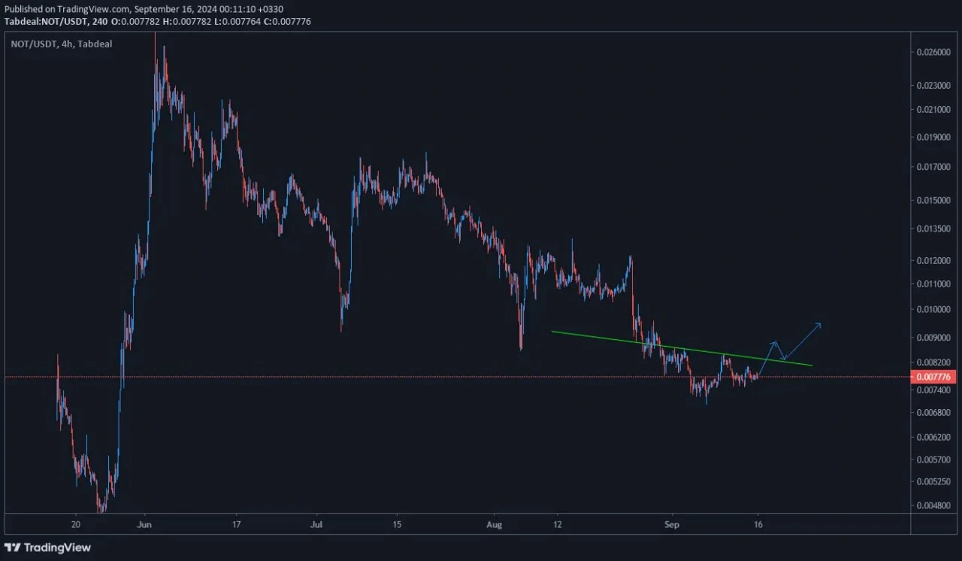Viewport: 962px width, 561px height.
Task: Click the Aug label on time axis
Action: 494,525
